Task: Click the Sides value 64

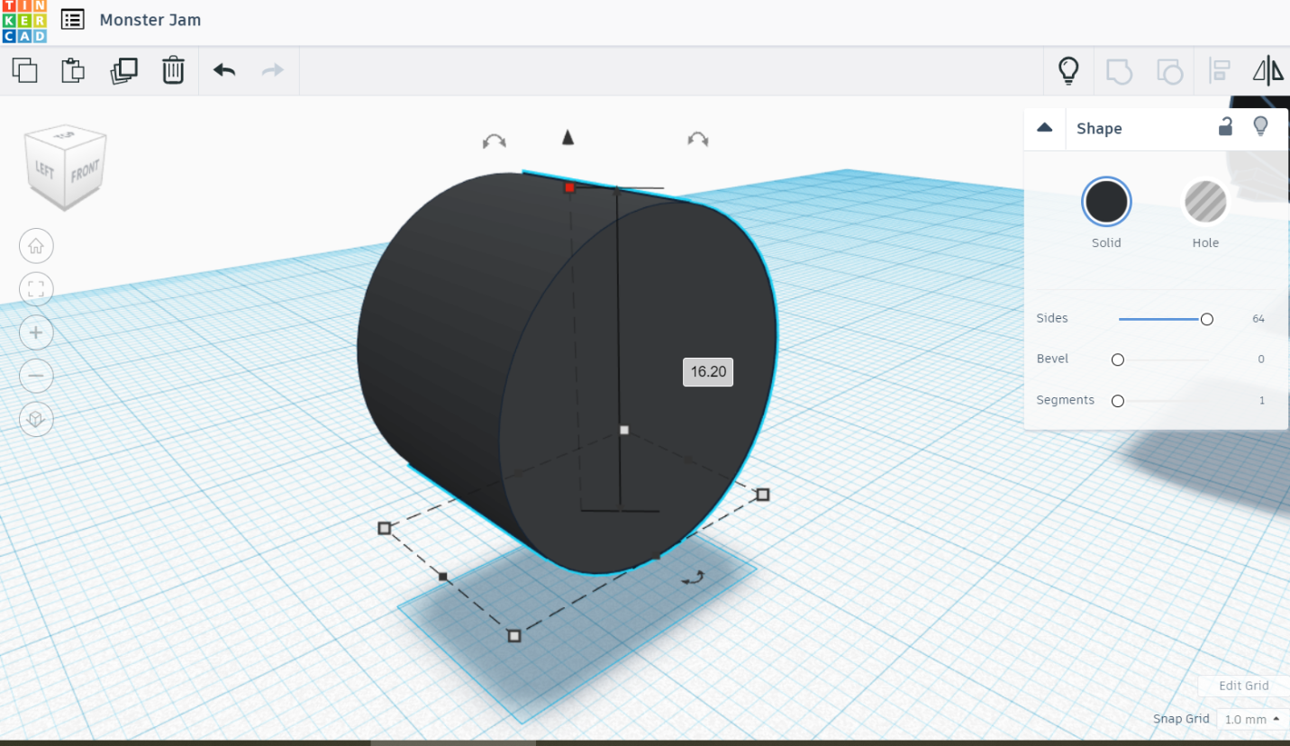Action: (x=1258, y=319)
